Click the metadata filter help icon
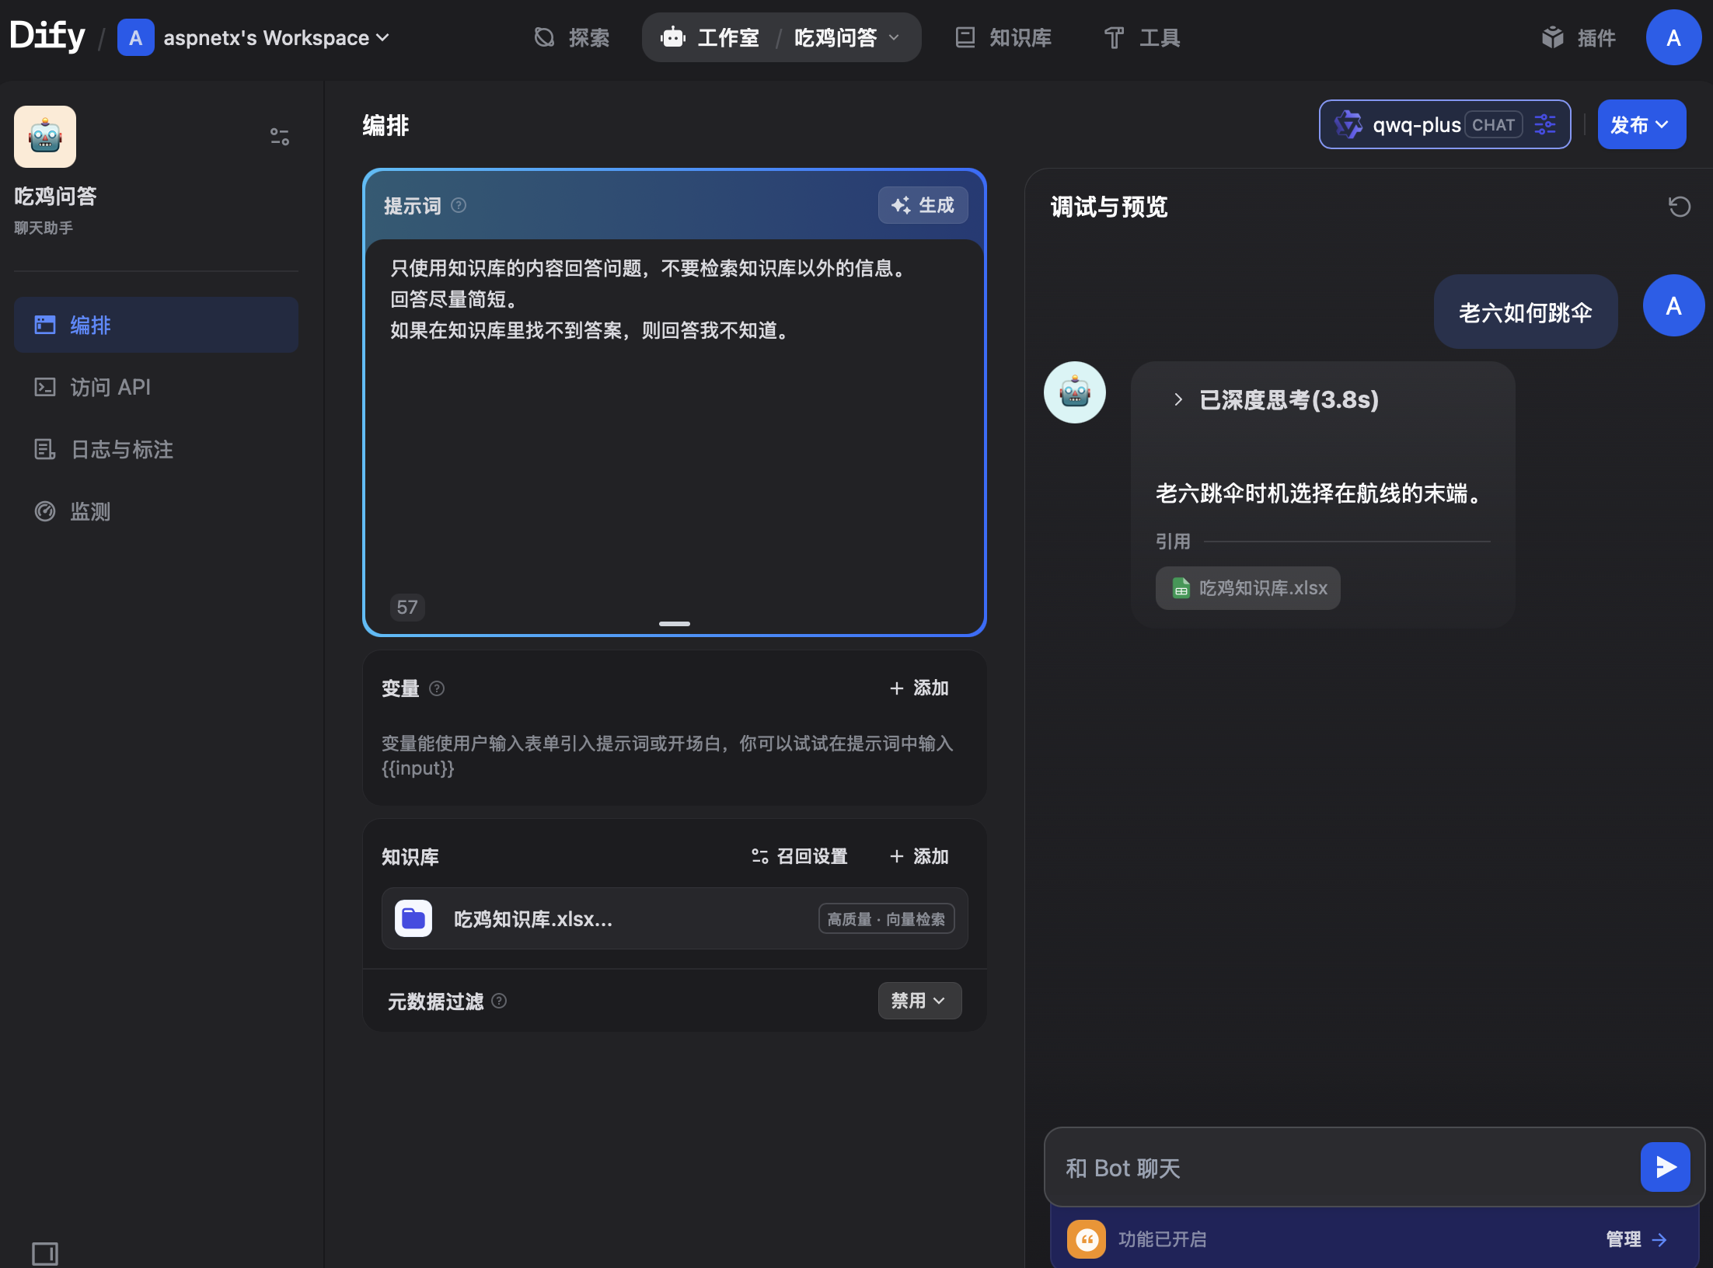1713x1268 pixels. pos(500,1001)
